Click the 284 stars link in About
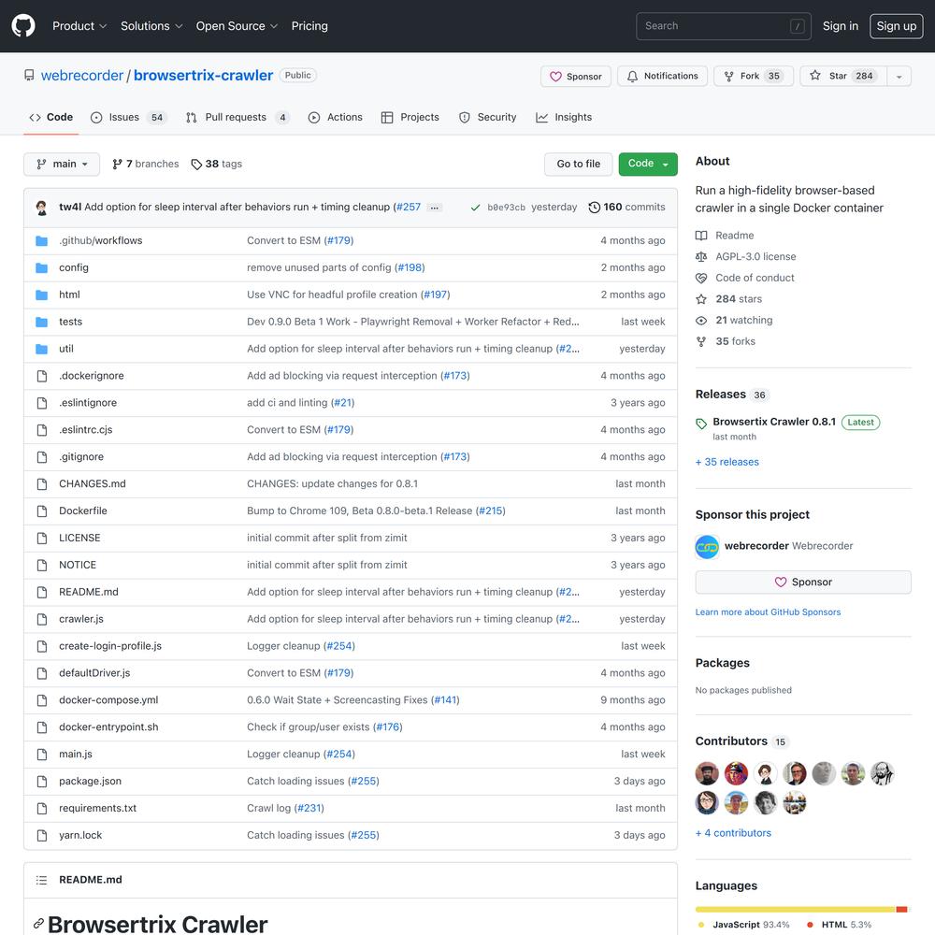The height and width of the screenshot is (935, 935). [739, 299]
